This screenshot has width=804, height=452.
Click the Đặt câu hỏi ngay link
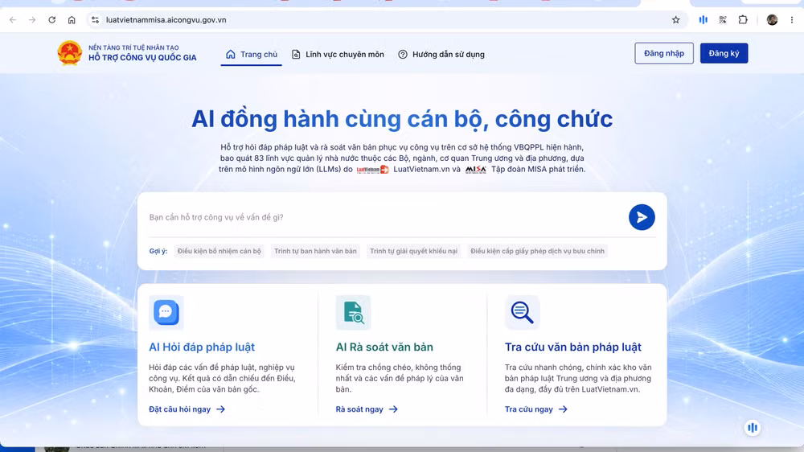pyautogui.click(x=187, y=409)
